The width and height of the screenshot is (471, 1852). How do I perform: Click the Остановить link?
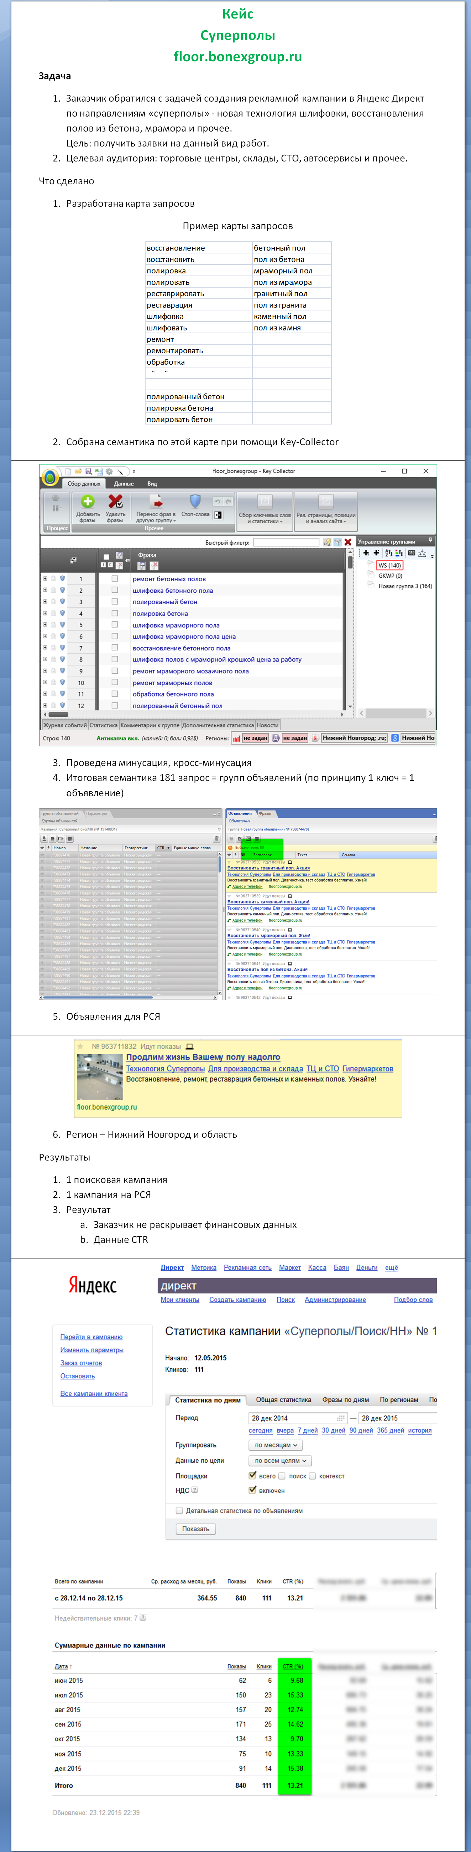(78, 1376)
